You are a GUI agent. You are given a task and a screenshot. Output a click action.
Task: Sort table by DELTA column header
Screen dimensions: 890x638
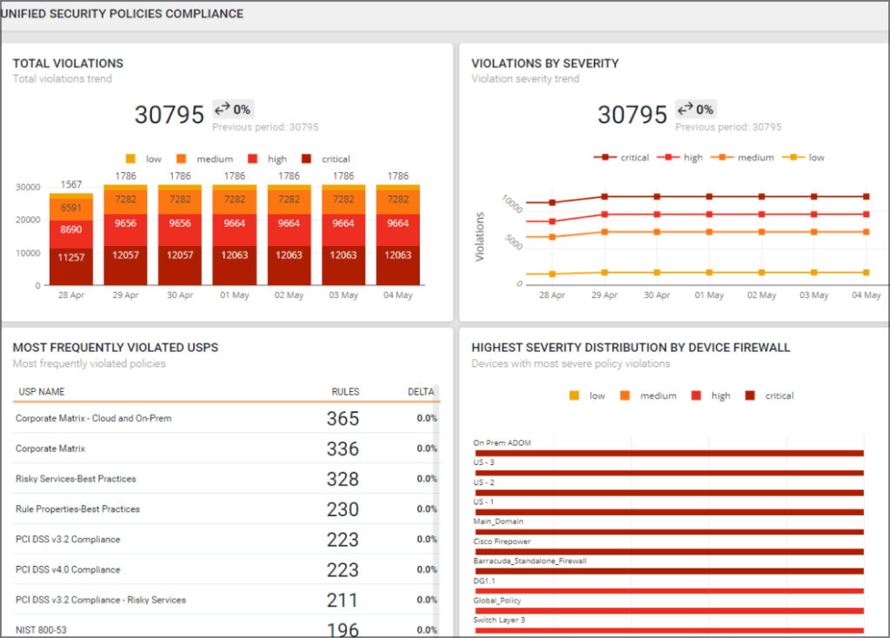tap(421, 392)
